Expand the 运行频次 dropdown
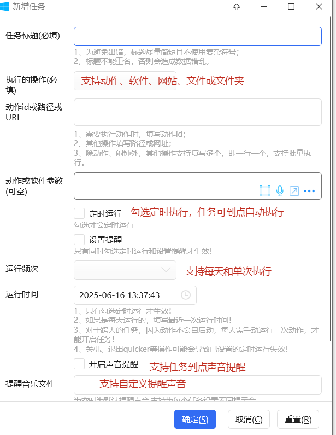This screenshot has width=336, height=435. coord(125,270)
